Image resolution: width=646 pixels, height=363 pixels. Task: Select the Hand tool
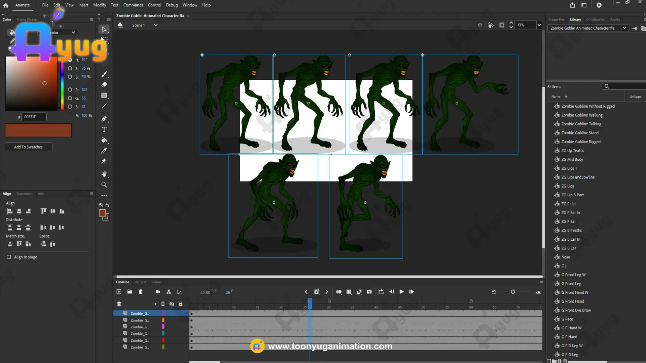point(104,174)
